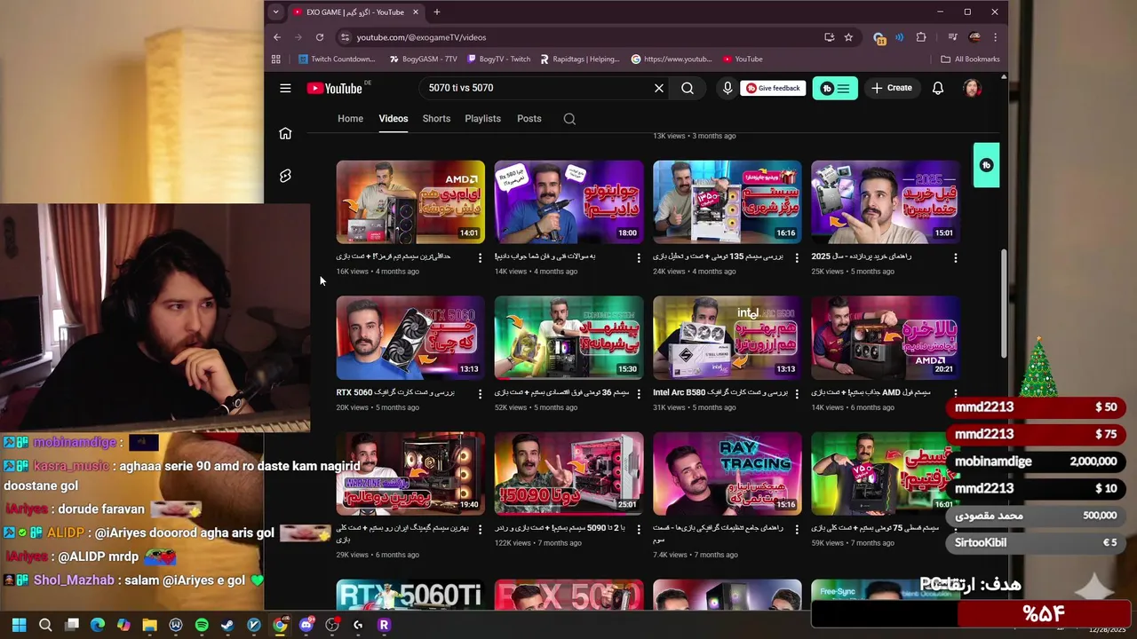Open the bookmarks bar apps grid icon
The image size is (1137, 639).
tap(276, 59)
